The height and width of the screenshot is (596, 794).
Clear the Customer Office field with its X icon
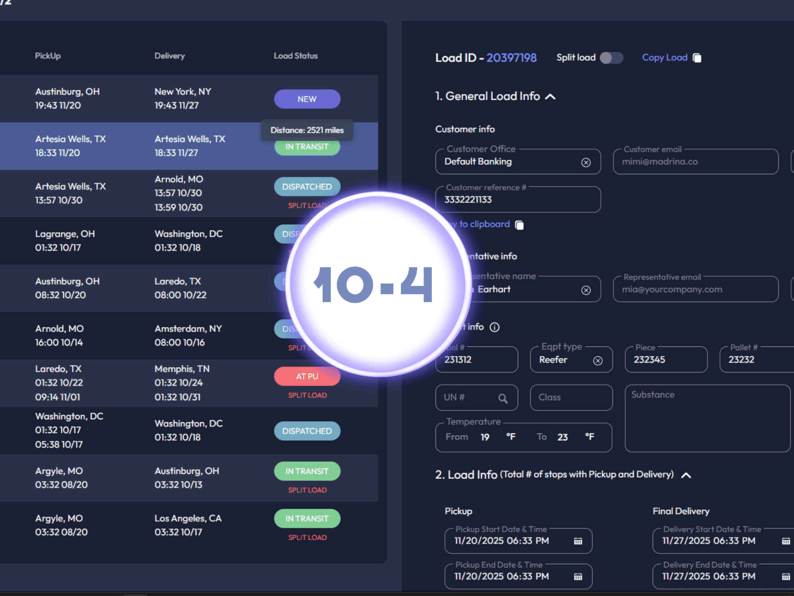pos(586,162)
